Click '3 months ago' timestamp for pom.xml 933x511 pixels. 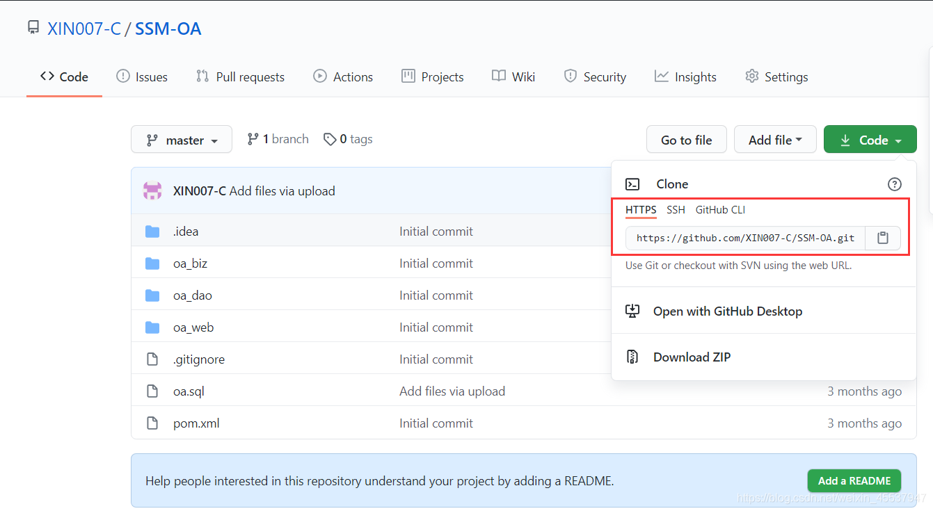coord(864,423)
